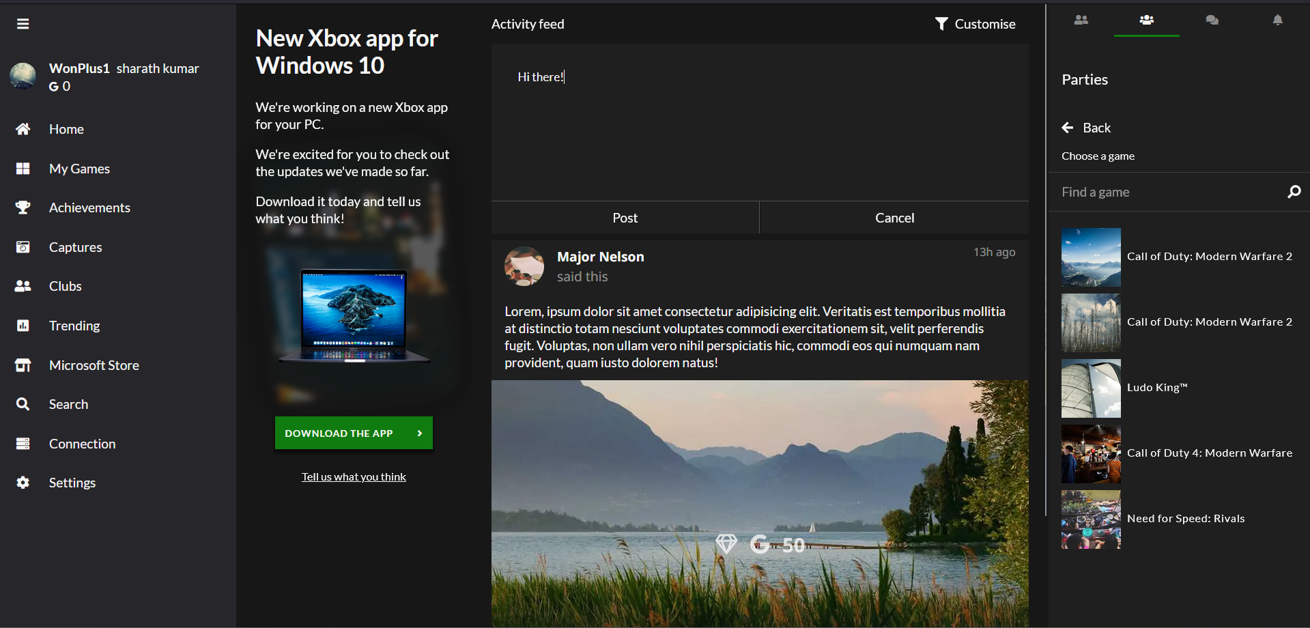Click the Back arrow icon in Parties

point(1068,128)
